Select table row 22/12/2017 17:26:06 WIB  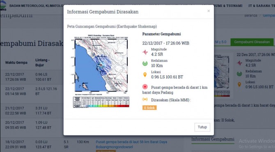coord(32,77)
